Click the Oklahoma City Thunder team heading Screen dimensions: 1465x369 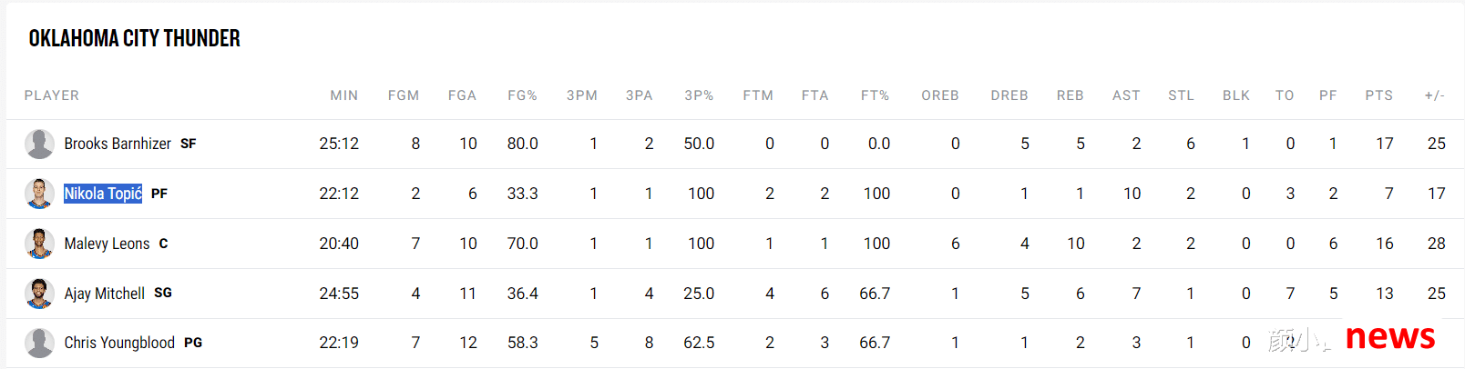[x=135, y=38]
